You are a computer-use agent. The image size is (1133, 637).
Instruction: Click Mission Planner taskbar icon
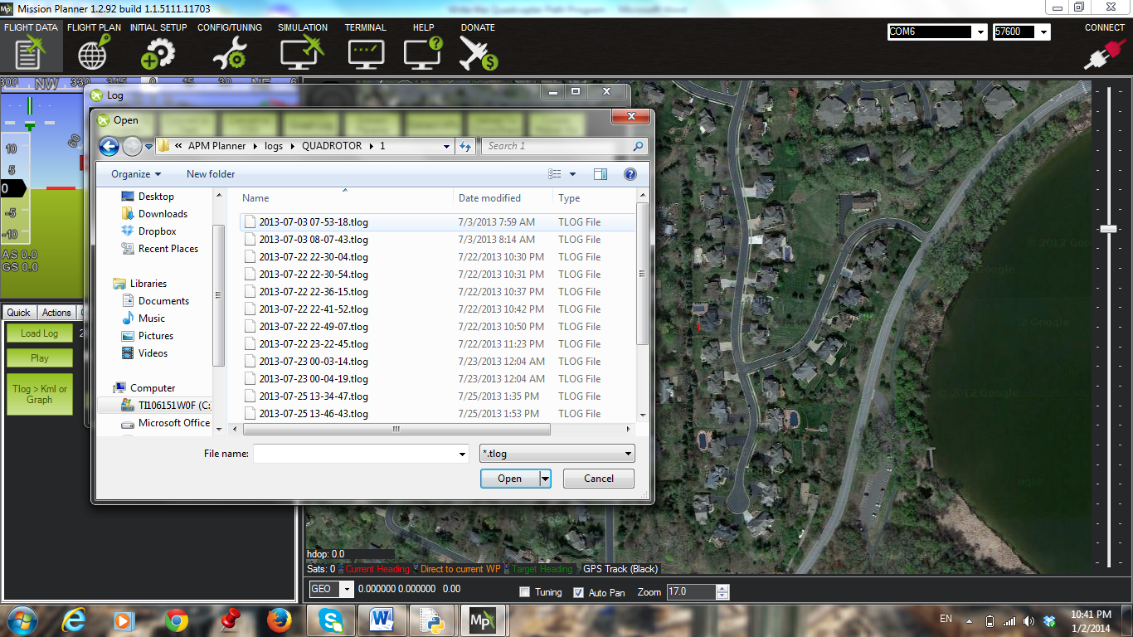[x=484, y=620]
